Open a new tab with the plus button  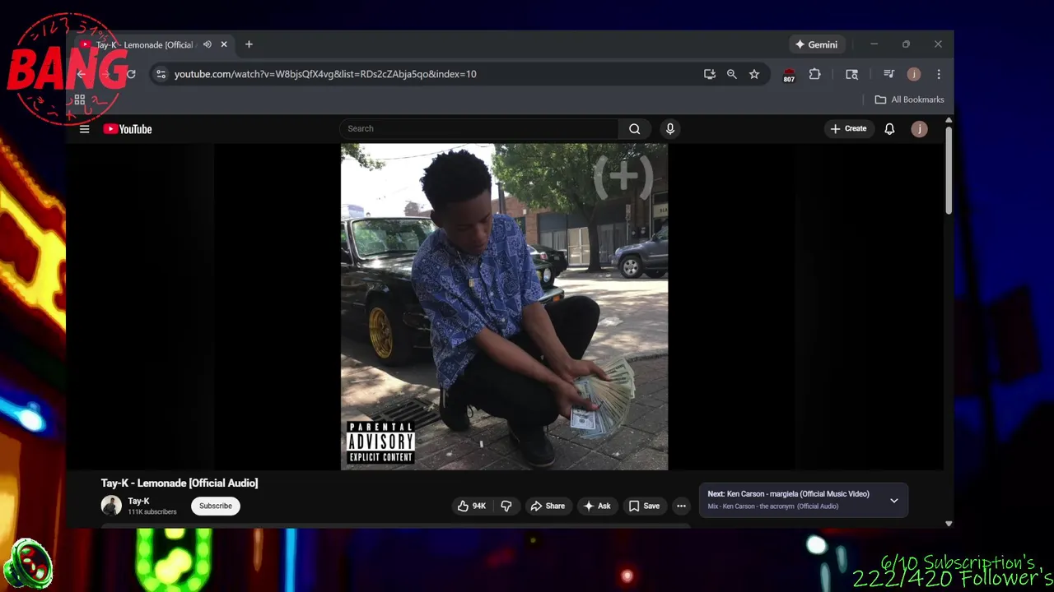point(249,44)
